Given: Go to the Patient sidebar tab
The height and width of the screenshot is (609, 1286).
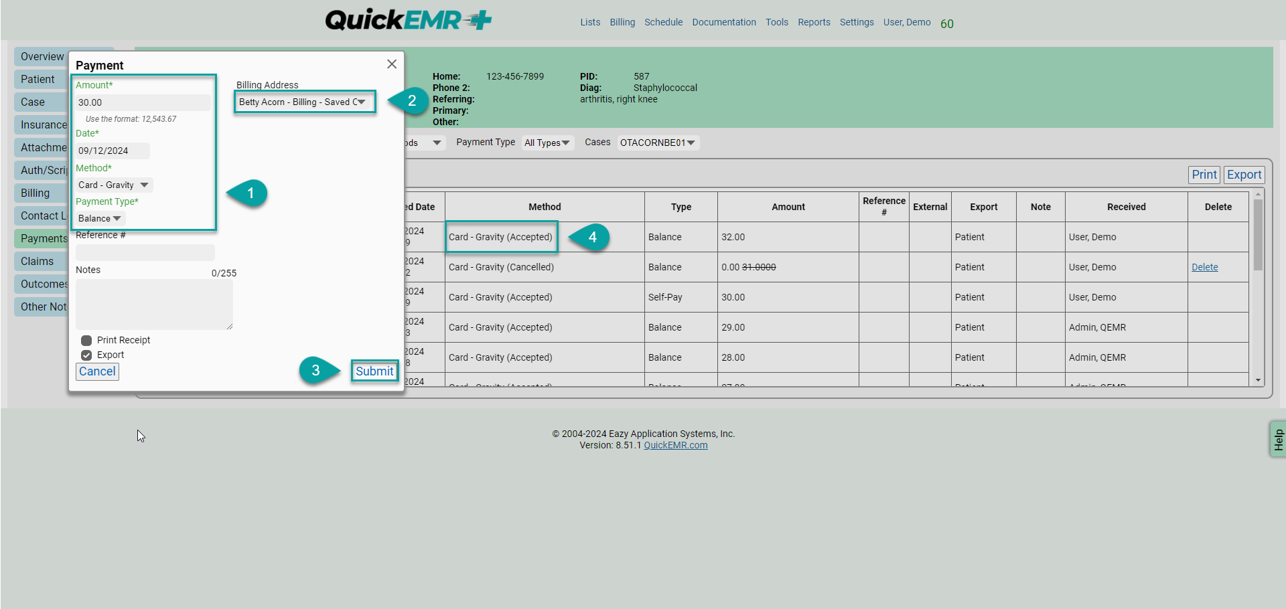Looking at the screenshot, I should tap(42, 80).
